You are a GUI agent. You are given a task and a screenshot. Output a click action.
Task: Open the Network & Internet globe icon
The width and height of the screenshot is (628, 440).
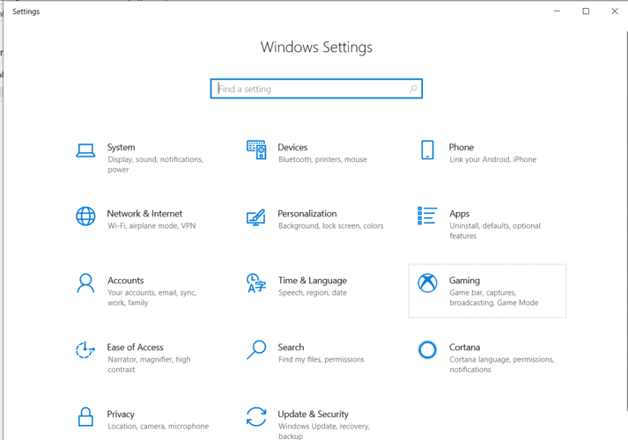pyautogui.click(x=85, y=216)
